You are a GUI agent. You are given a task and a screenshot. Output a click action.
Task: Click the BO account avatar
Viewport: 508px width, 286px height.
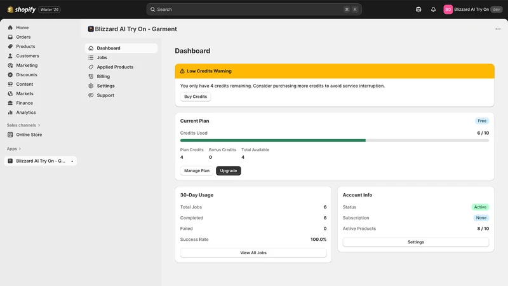[x=448, y=10]
